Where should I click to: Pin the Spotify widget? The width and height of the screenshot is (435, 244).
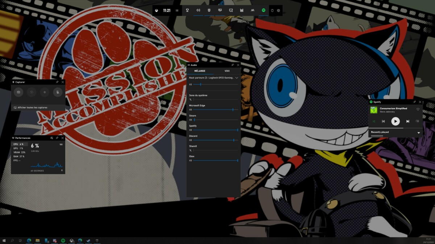pos(415,102)
